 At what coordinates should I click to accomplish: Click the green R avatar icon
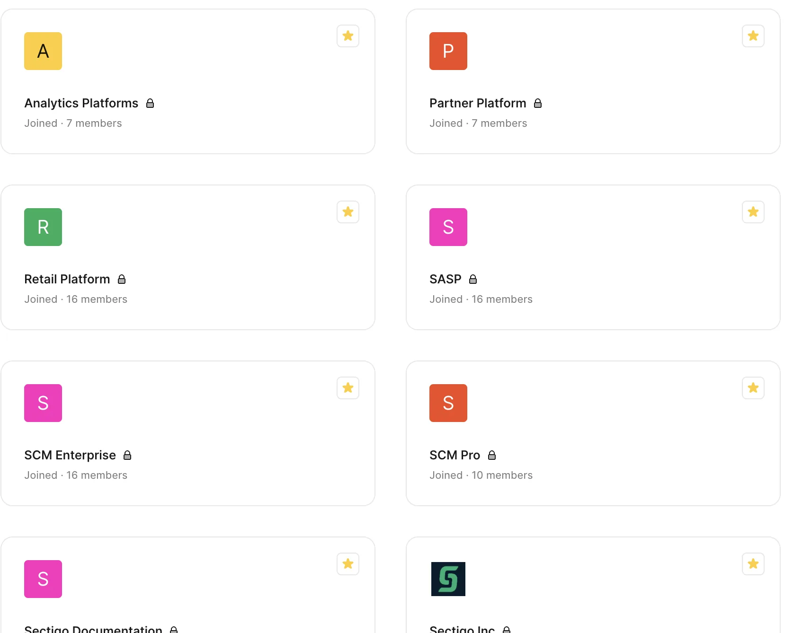coord(43,227)
